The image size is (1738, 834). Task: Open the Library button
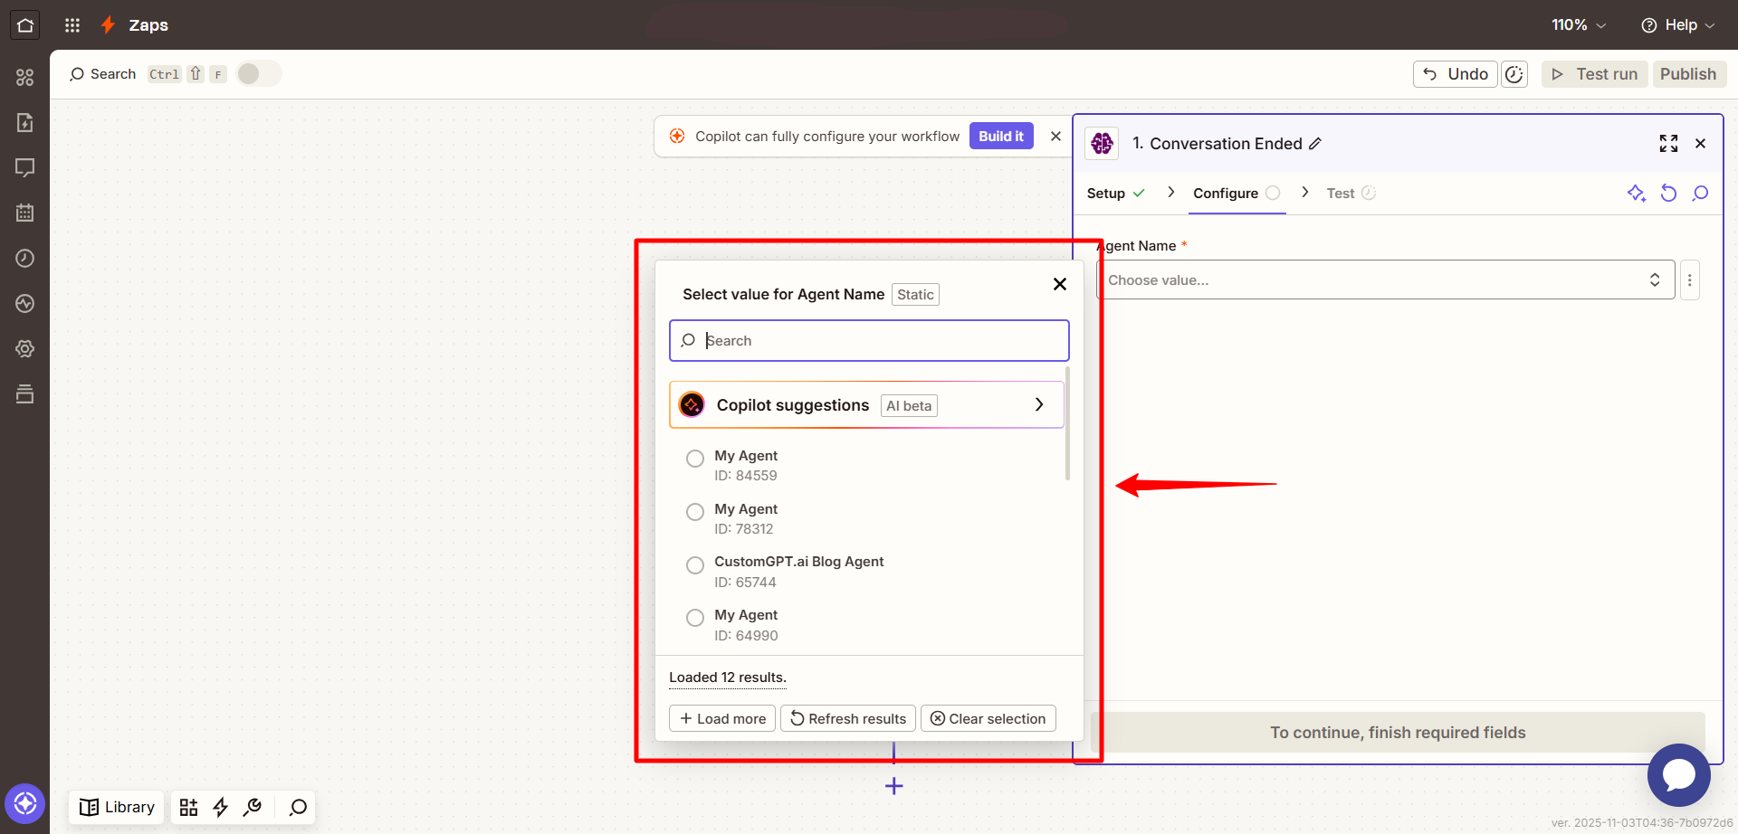tap(117, 807)
